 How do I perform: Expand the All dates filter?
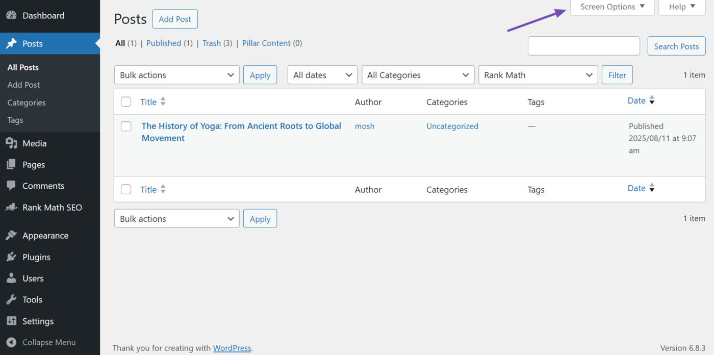[x=322, y=74]
